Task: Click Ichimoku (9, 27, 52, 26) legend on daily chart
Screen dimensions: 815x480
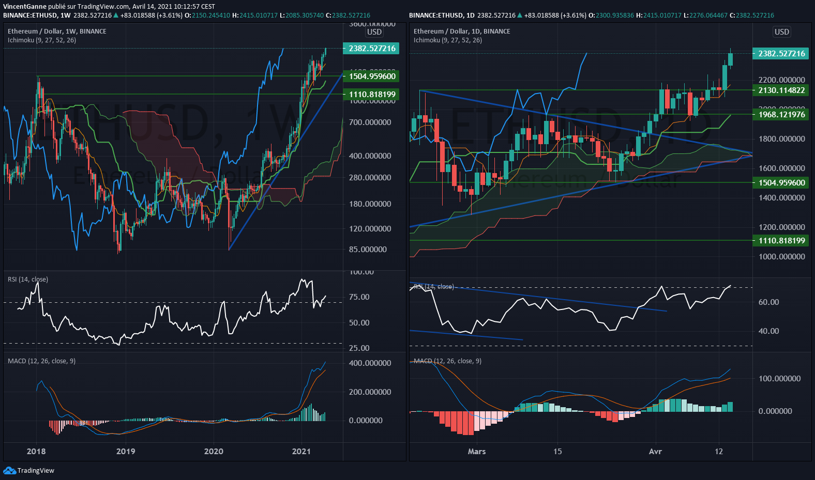Action: (448, 40)
